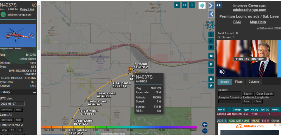Stop the history playback
This screenshot has width=281, height=135.
tap(4, 130)
